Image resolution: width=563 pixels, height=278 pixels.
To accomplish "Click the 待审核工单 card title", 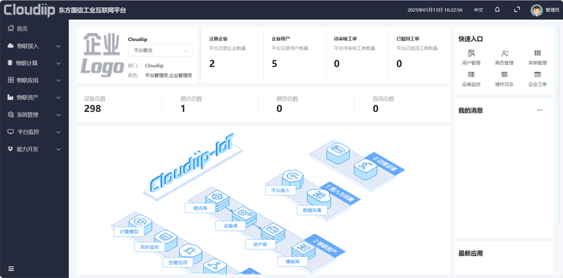I will click(x=345, y=39).
